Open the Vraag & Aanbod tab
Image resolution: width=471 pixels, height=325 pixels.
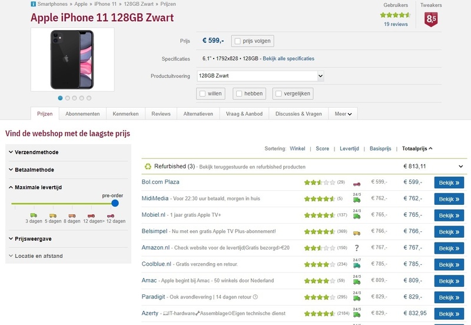point(244,114)
